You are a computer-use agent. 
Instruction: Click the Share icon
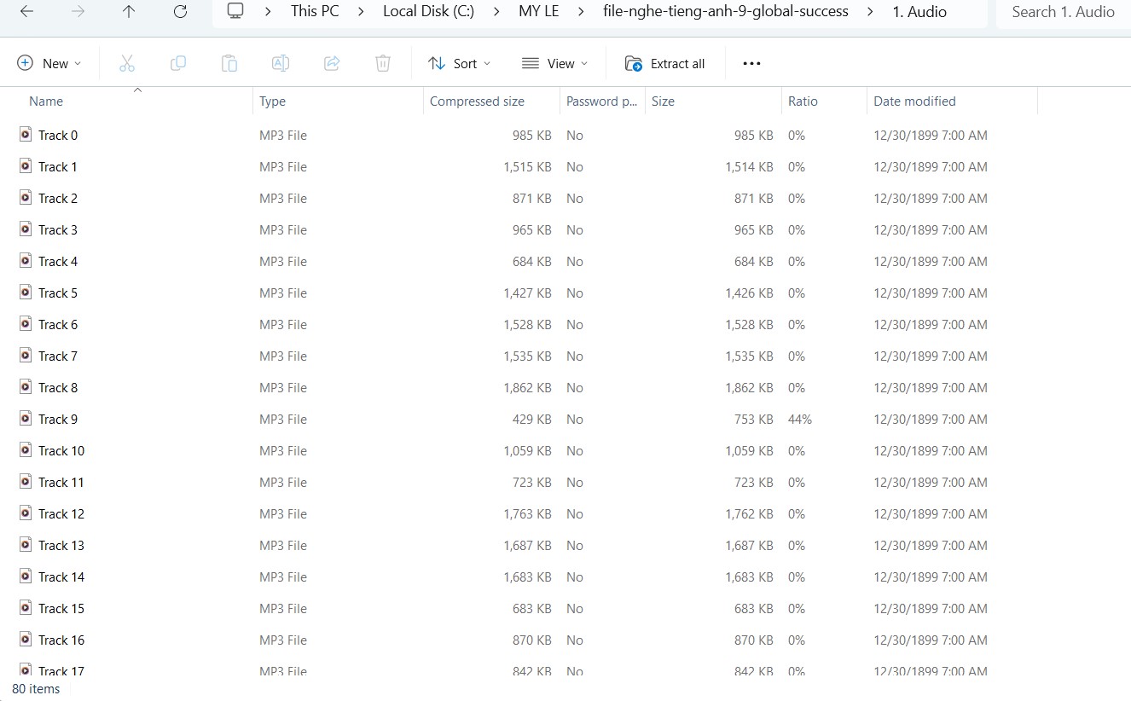click(332, 62)
